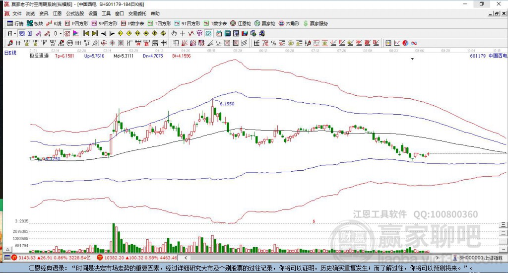Open the 浏览 menu

tap(30, 13)
